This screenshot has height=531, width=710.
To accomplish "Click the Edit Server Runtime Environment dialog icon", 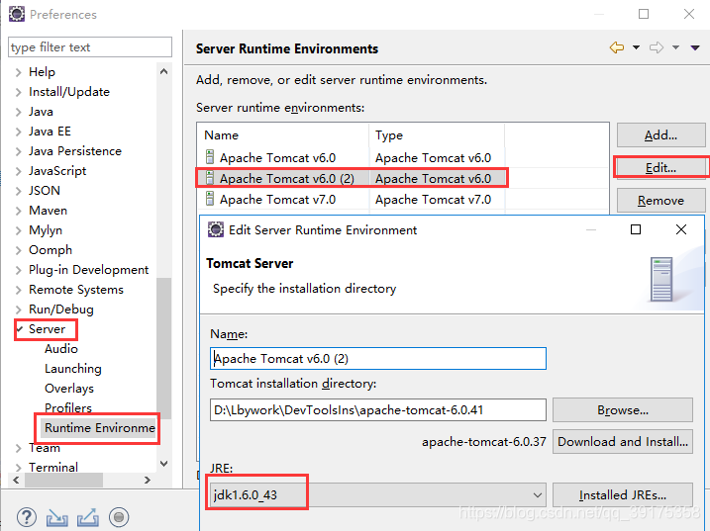I will coord(216,229).
